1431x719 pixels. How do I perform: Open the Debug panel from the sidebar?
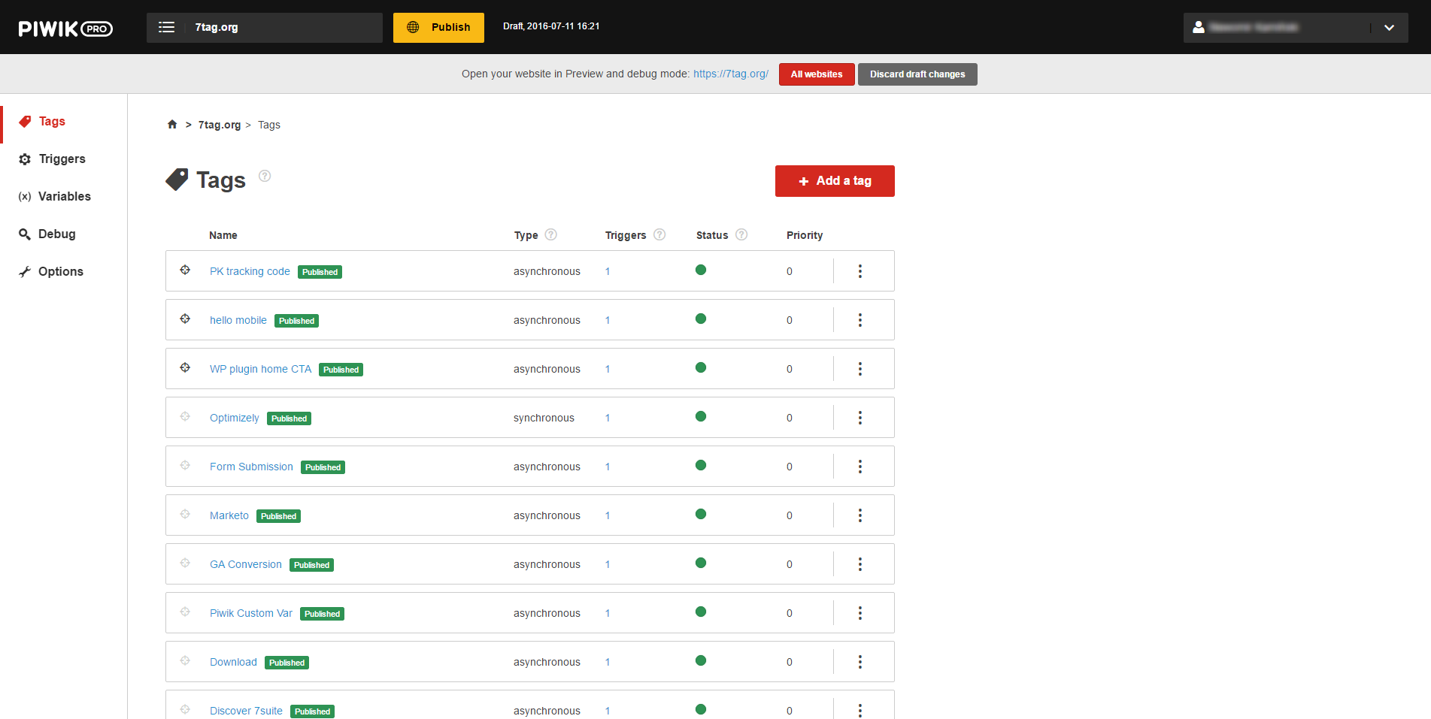56,234
